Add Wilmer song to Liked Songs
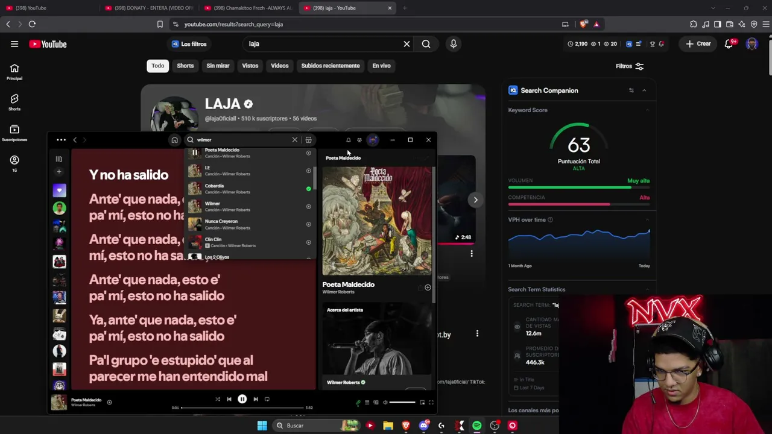Image resolution: width=772 pixels, height=434 pixels. (x=308, y=207)
